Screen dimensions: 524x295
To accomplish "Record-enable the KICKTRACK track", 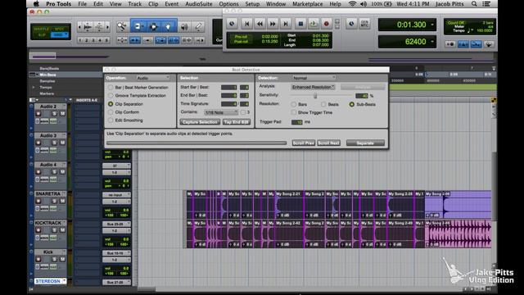I will point(38,230).
